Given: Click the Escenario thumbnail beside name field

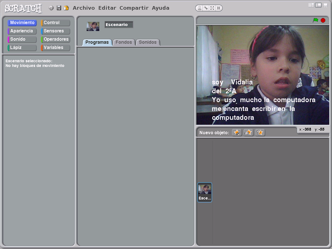Looking at the screenshot, I should pyautogui.click(x=93, y=26).
